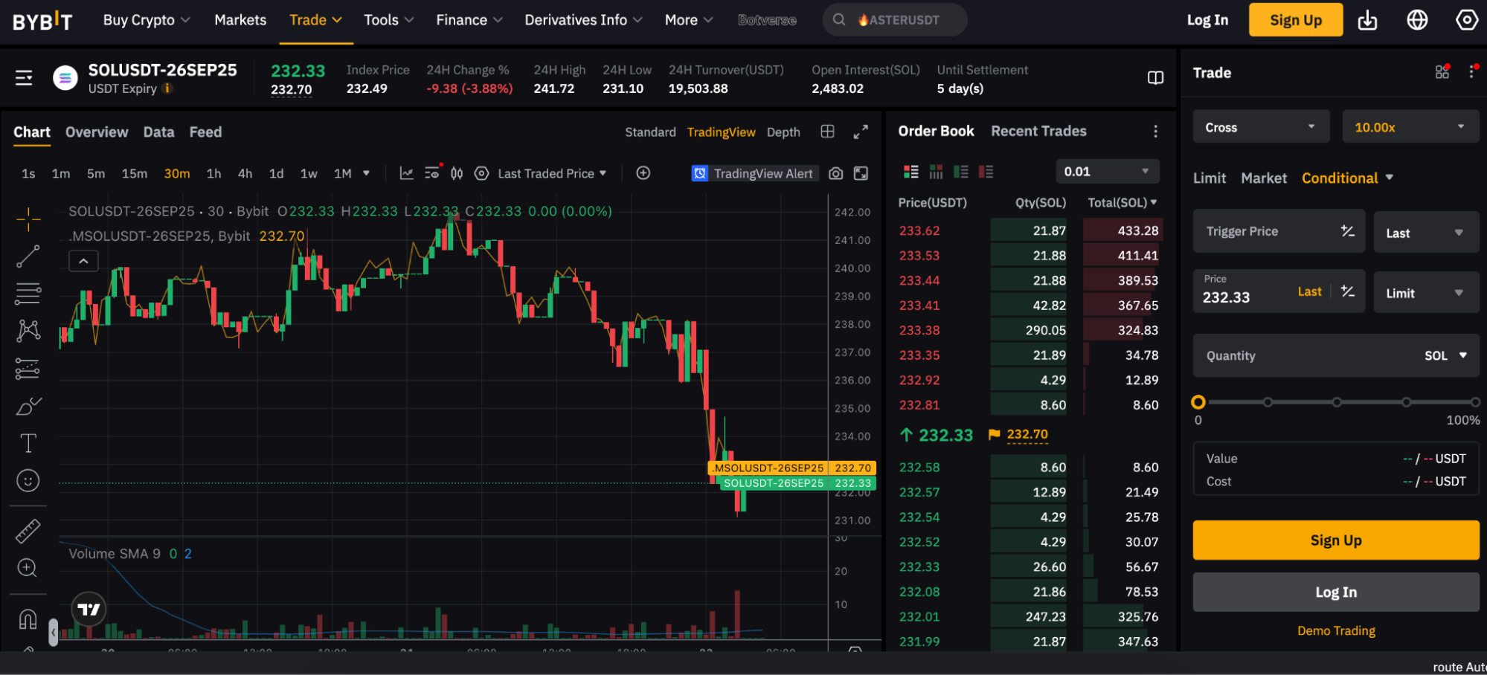The width and height of the screenshot is (1487, 675).
Task: Click the Demo Trading link
Action: [x=1336, y=630]
